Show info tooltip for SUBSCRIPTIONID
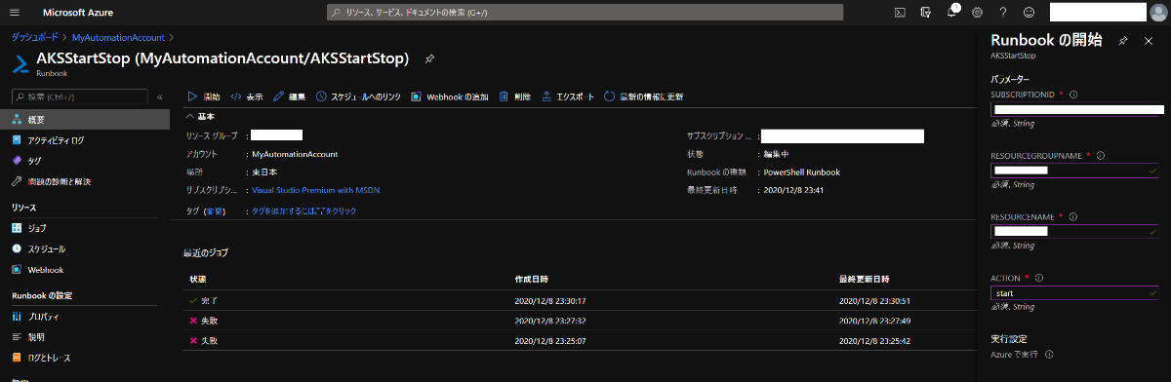This screenshot has height=382, width=1171. pos(1073,95)
